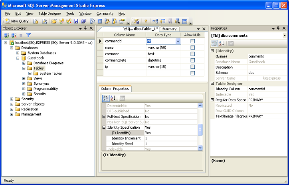Click the Manage XML Indexes icon

click(177, 21)
